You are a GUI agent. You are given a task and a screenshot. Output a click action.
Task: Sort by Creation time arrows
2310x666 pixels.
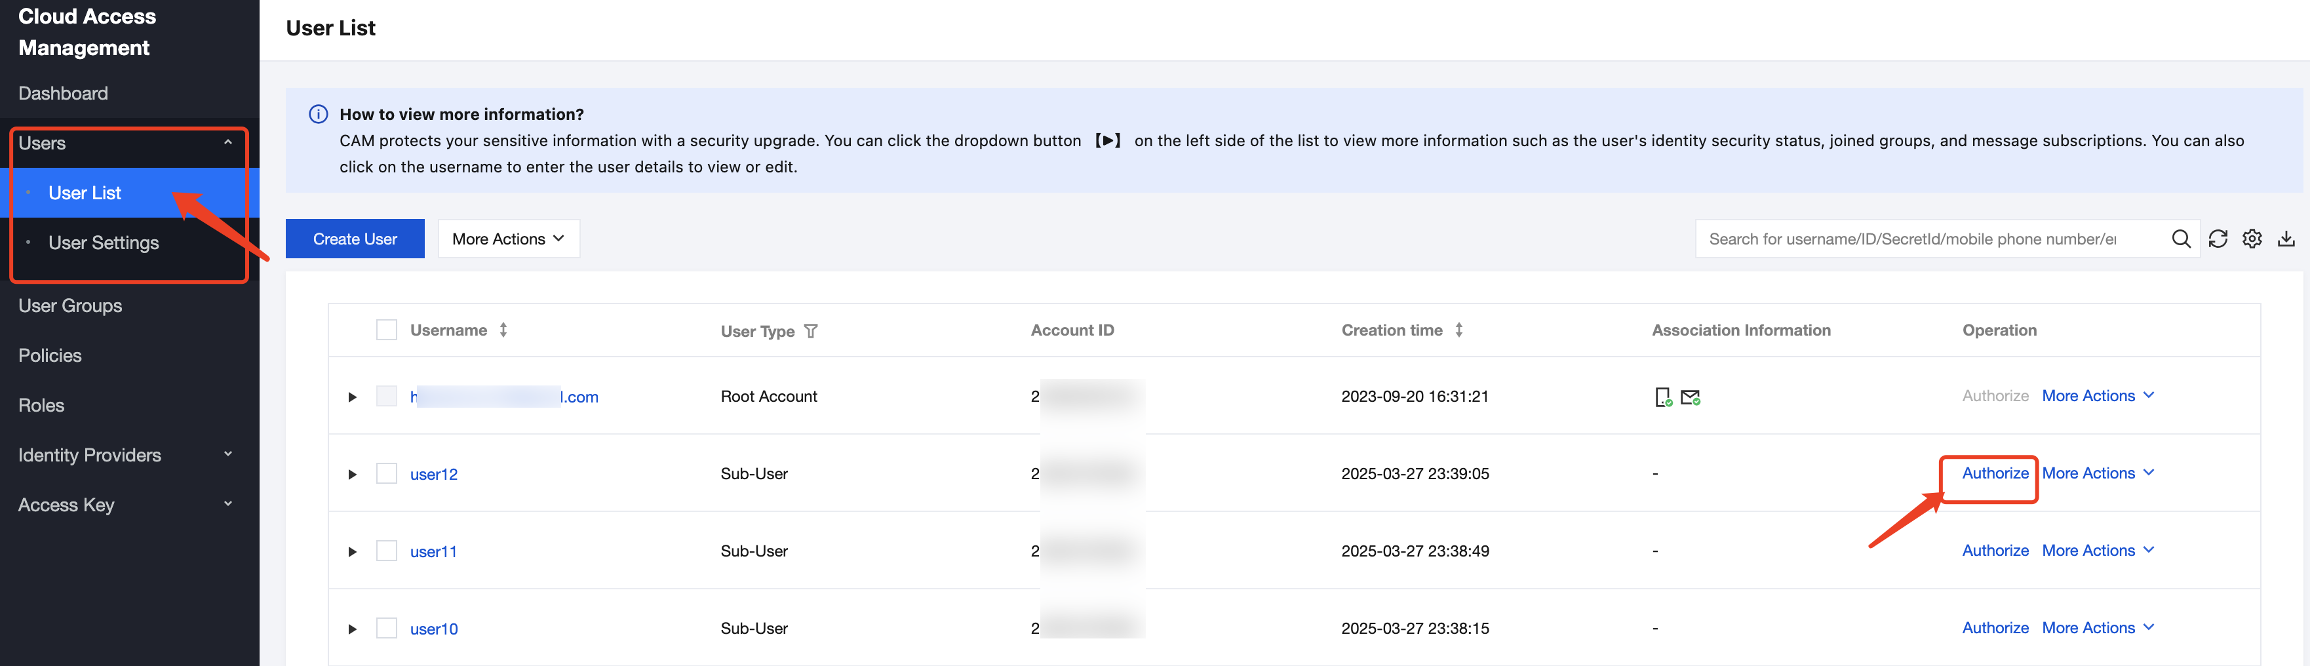pos(1459,330)
